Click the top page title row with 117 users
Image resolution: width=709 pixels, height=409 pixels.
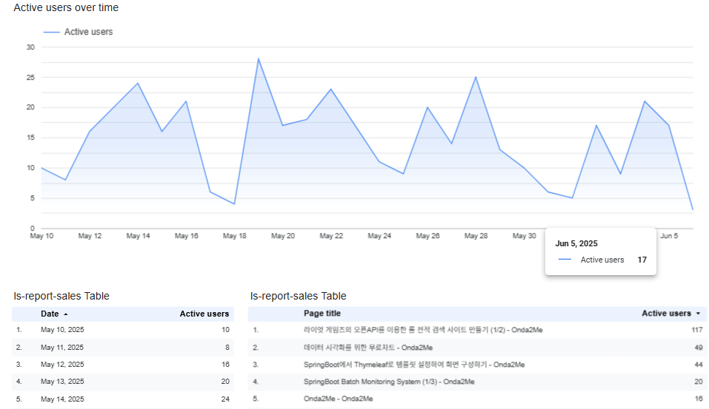point(477,330)
